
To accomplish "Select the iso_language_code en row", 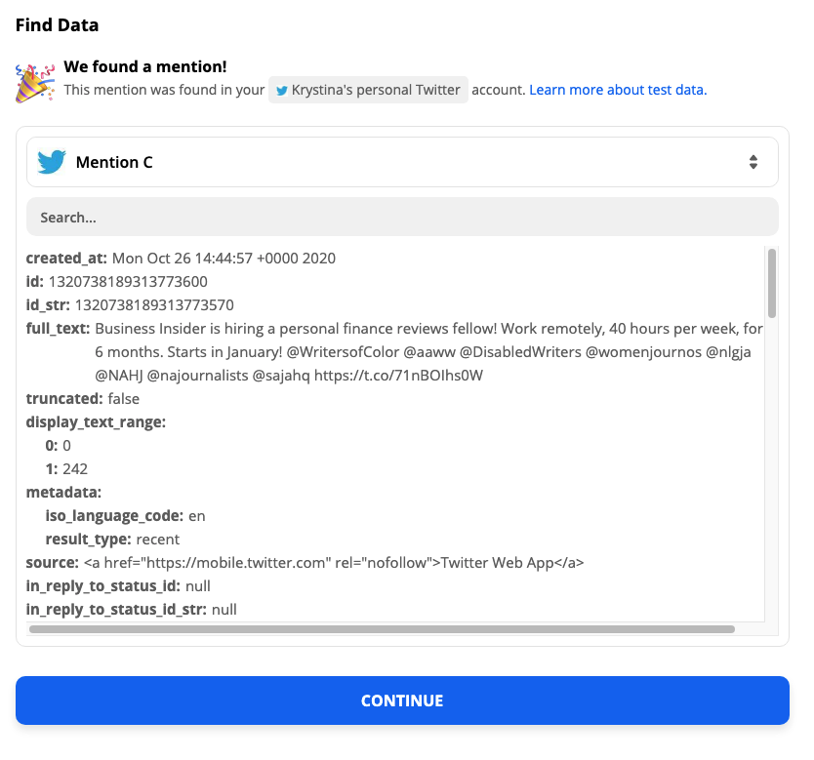I will click(125, 516).
